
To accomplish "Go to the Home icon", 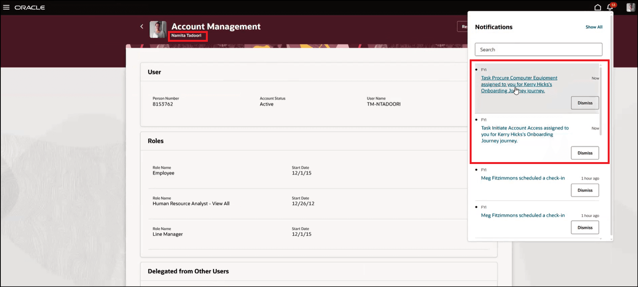I will click(597, 7).
